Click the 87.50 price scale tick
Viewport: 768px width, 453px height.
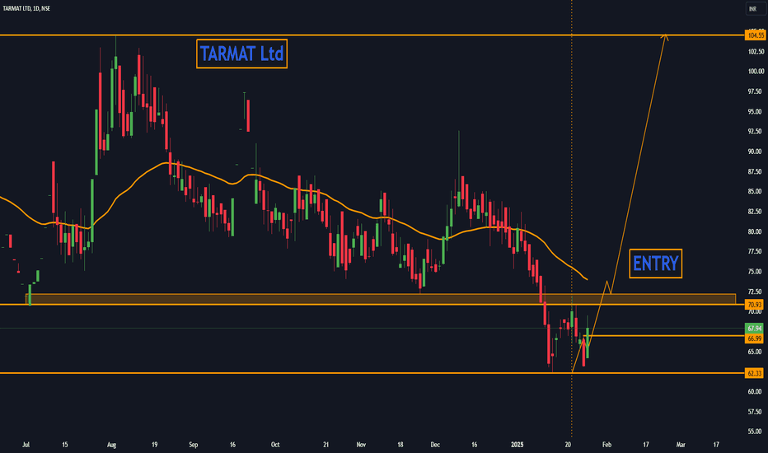tap(756, 171)
